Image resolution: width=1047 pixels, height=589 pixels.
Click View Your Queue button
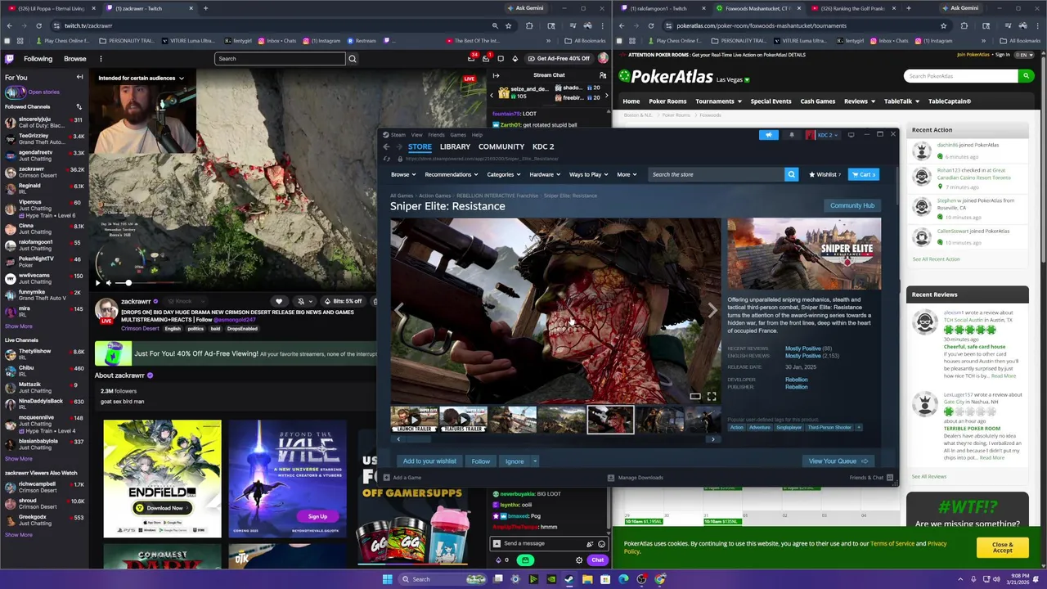coord(838,461)
